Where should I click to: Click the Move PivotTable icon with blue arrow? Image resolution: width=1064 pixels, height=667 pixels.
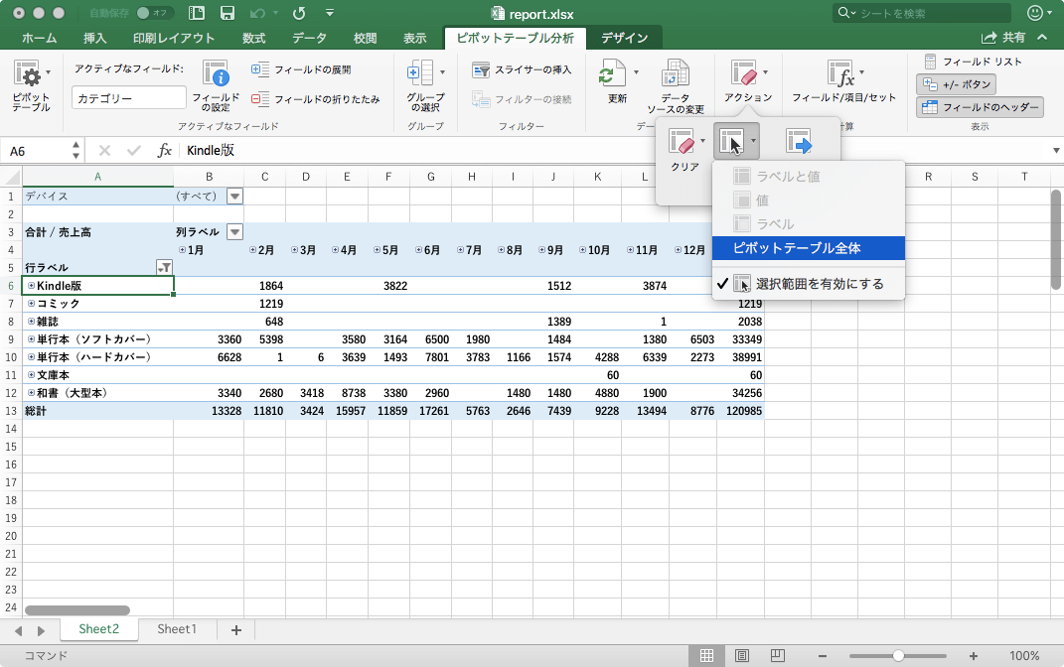coord(799,141)
